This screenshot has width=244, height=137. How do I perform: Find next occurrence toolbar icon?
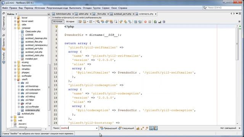[107, 22]
